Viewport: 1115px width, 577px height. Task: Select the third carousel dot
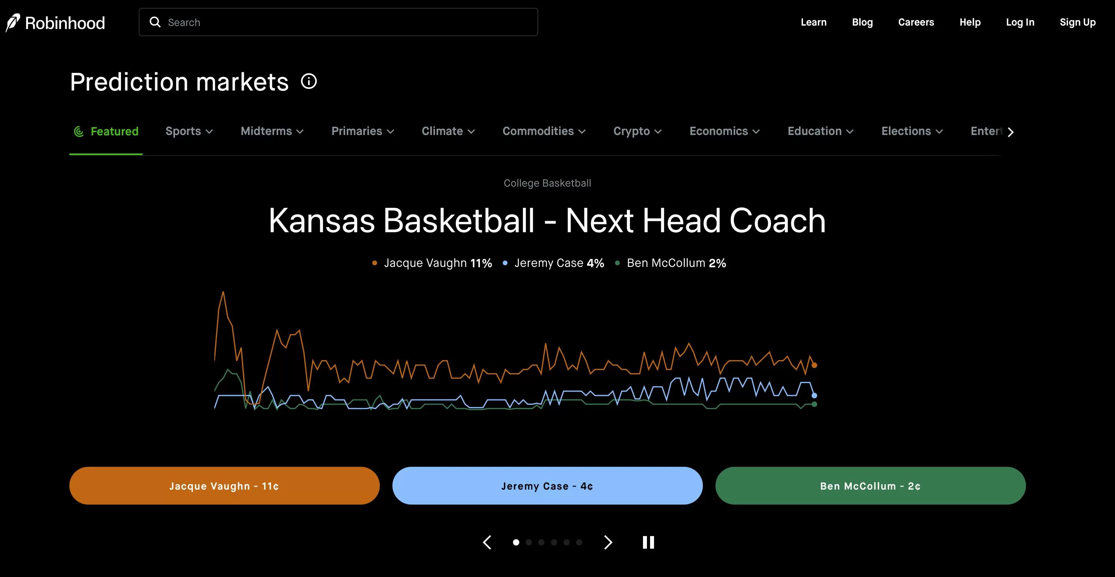541,542
